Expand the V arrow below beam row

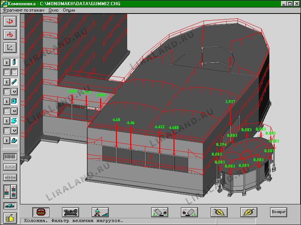[14, 91]
